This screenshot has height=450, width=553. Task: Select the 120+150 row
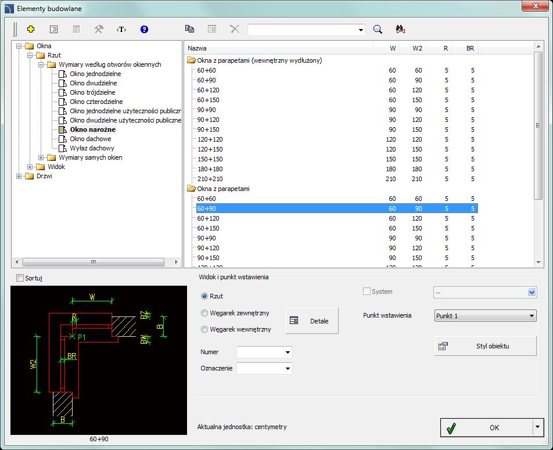[337, 149]
